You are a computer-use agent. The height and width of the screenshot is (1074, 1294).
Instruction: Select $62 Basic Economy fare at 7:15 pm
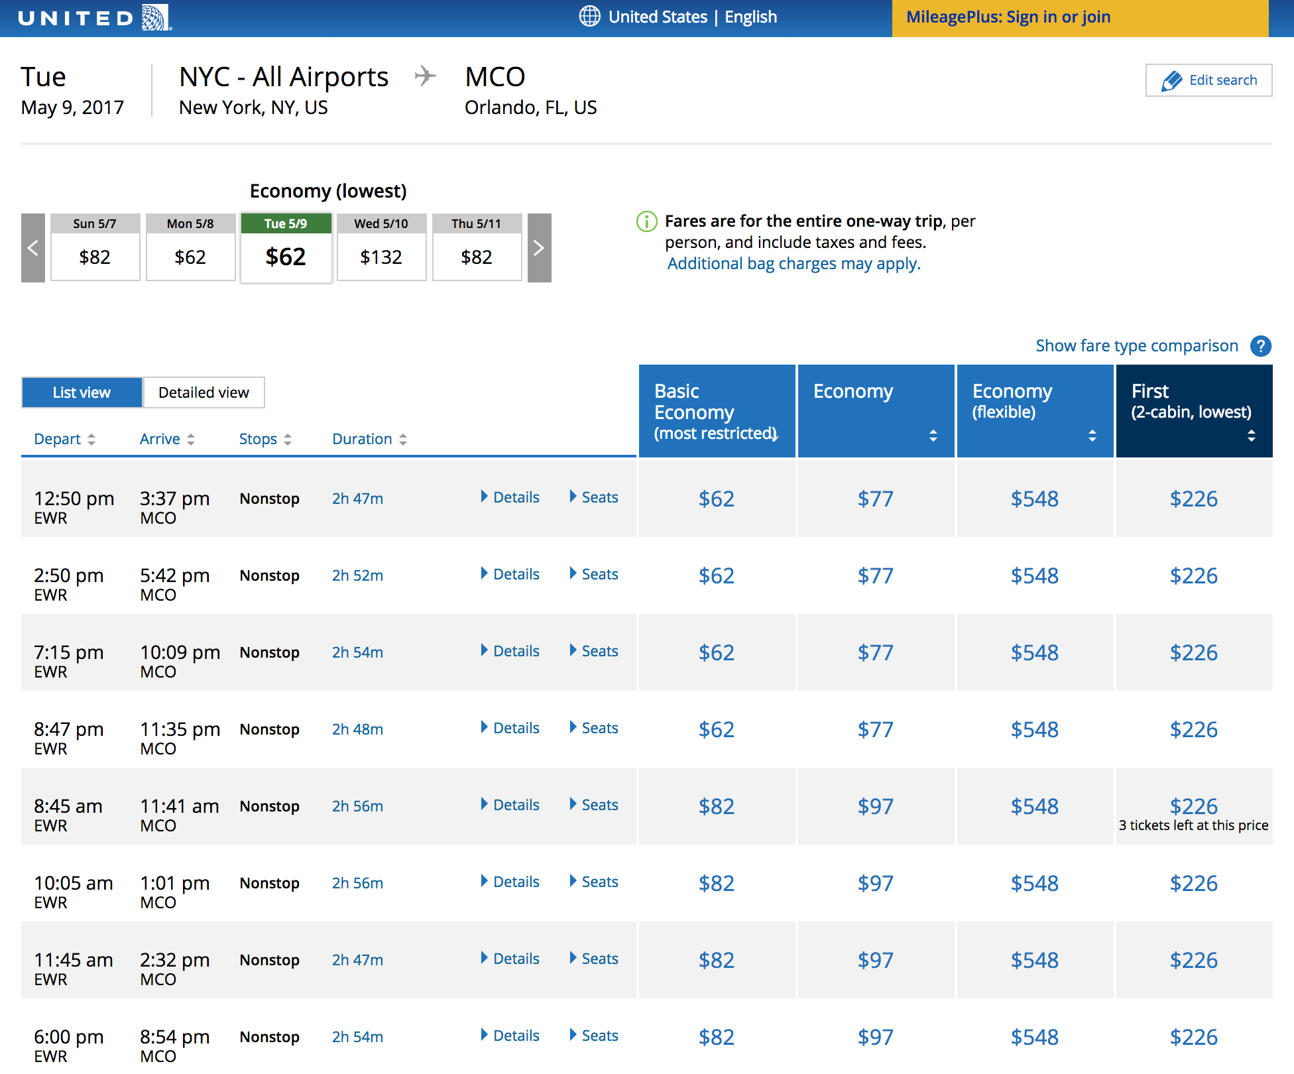pyautogui.click(x=716, y=652)
